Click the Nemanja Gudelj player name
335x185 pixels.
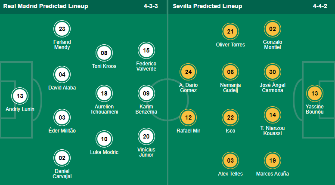click(x=230, y=88)
